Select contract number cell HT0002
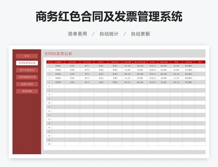 [58, 70]
